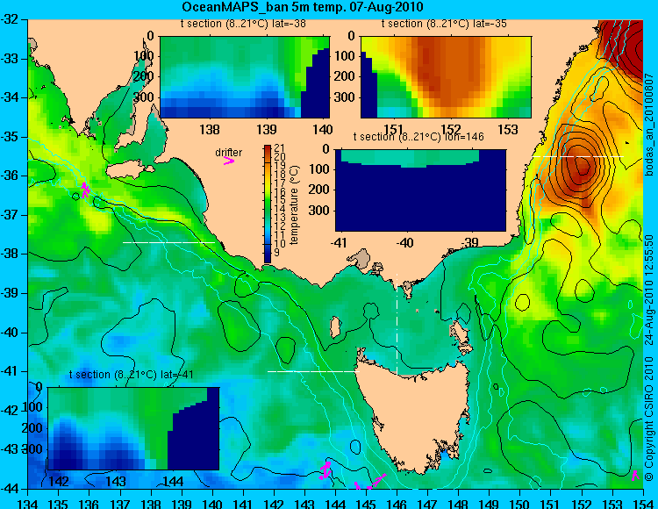The width and height of the screenshot is (658, 509).
Task: Click the white dashed section line at latitude -35
Action: (x=579, y=156)
